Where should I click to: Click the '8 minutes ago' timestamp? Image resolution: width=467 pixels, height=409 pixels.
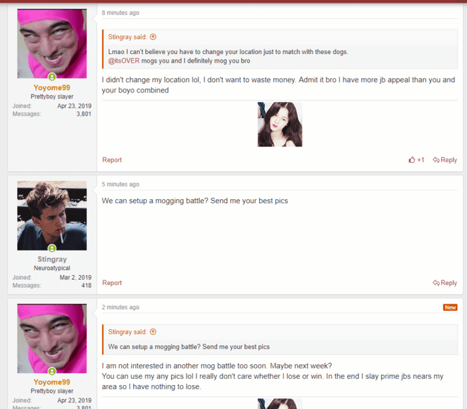pos(121,13)
